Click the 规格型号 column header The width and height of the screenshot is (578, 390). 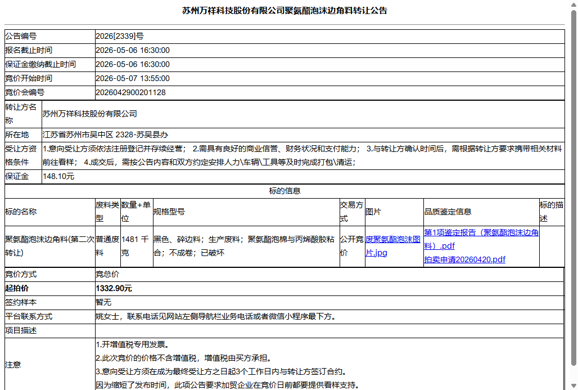[x=169, y=212]
